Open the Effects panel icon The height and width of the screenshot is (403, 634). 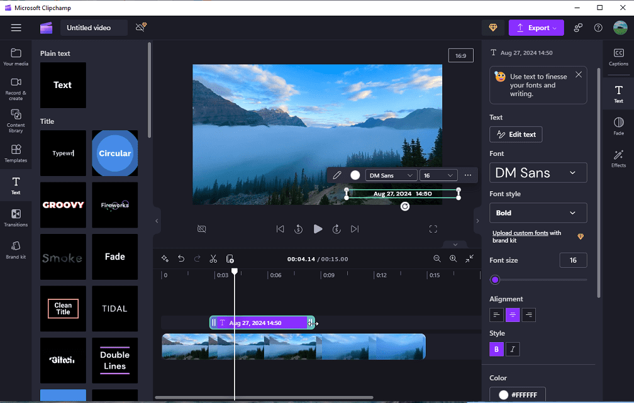pyautogui.click(x=618, y=158)
